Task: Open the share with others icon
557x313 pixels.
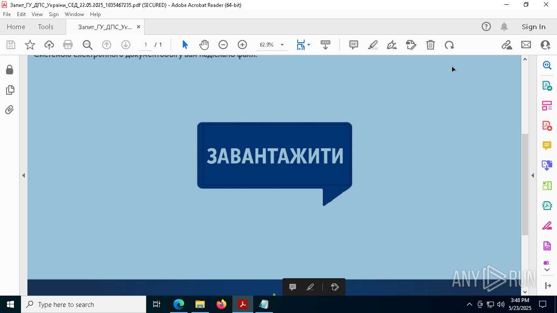Action: (x=545, y=45)
